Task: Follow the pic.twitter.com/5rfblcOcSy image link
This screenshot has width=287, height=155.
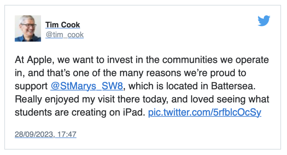Action: (205, 112)
